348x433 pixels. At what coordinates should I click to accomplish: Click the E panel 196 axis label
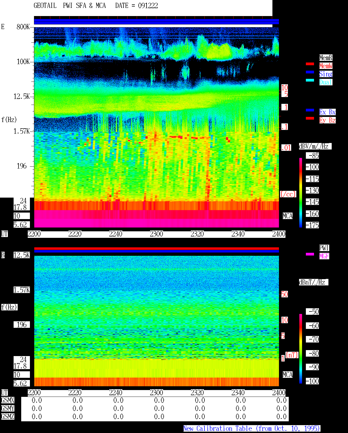click(x=22, y=166)
